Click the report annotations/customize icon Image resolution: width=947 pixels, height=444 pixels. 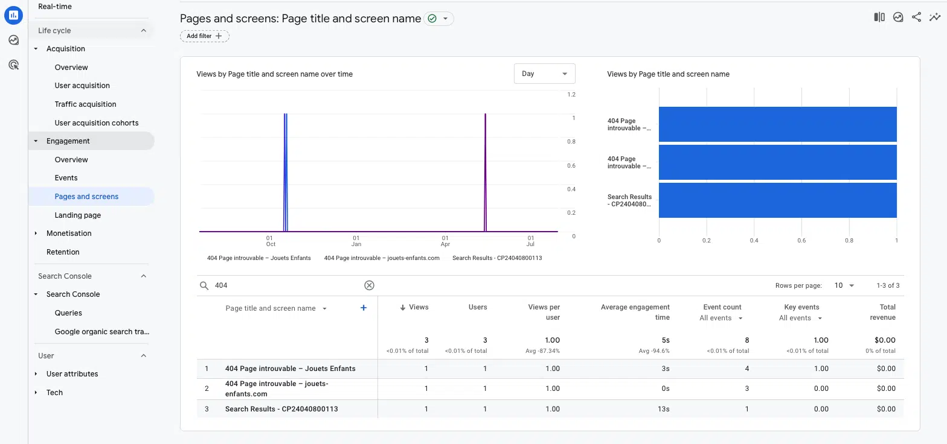[x=898, y=17]
